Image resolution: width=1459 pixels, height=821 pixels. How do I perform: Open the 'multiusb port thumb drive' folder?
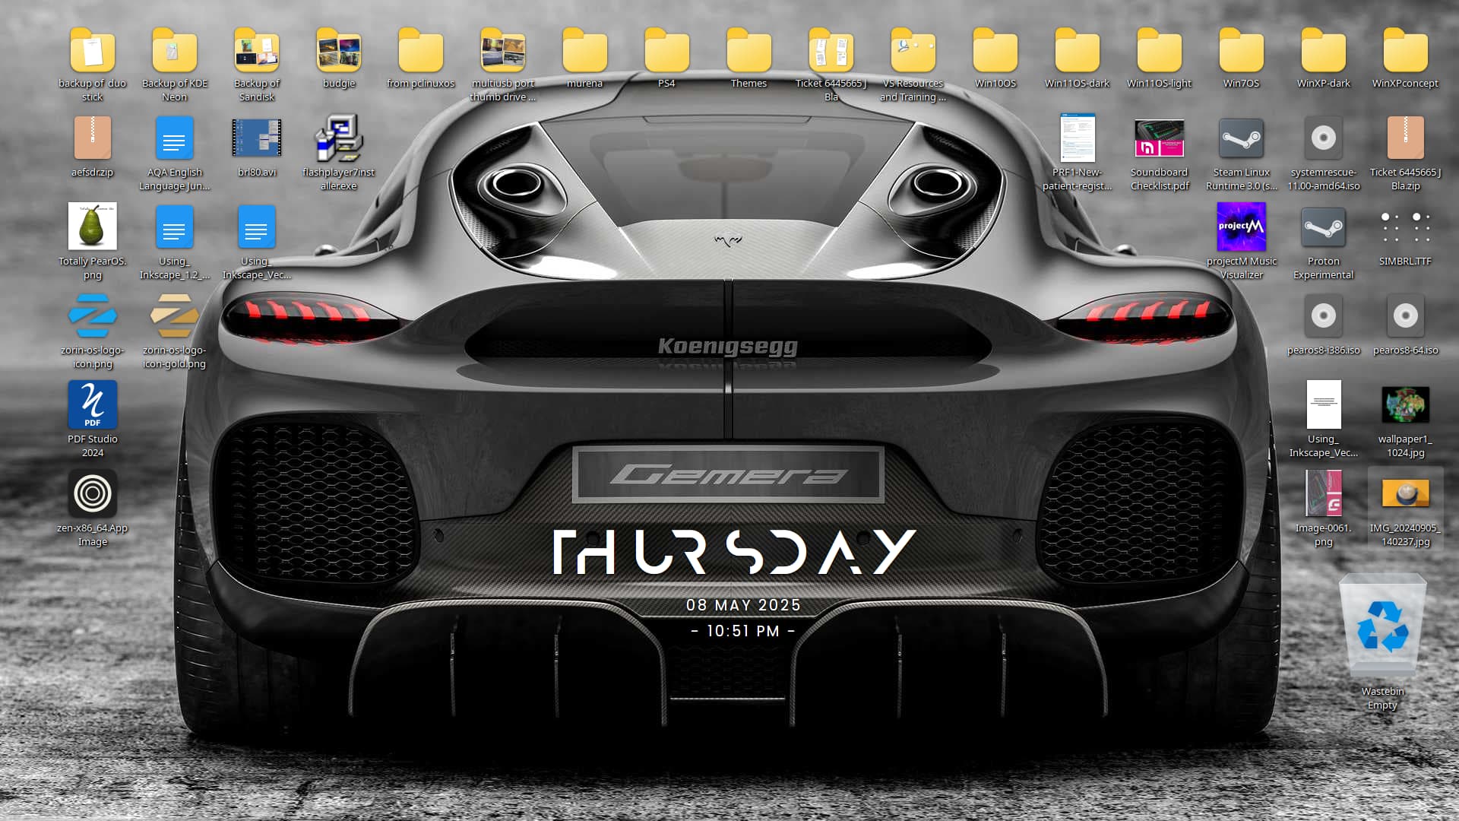point(502,50)
